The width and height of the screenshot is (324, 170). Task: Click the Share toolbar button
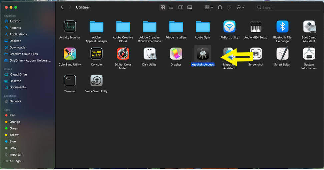pos(220,7)
